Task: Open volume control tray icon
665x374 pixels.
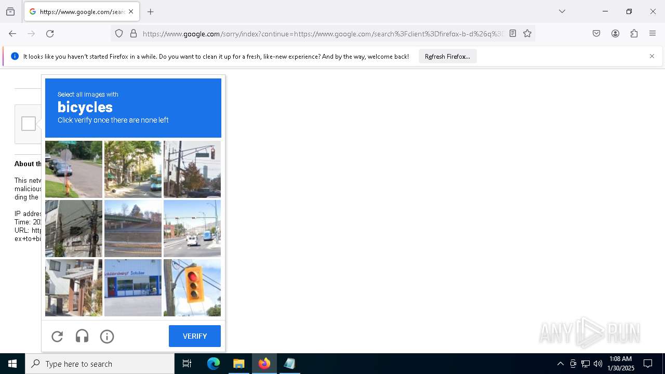Action: 598,364
